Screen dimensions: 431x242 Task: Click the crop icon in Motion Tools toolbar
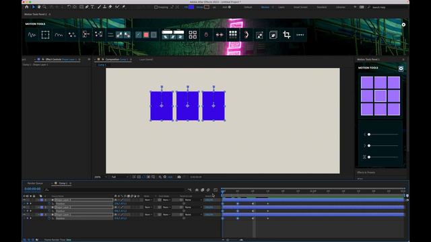click(287, 35)
